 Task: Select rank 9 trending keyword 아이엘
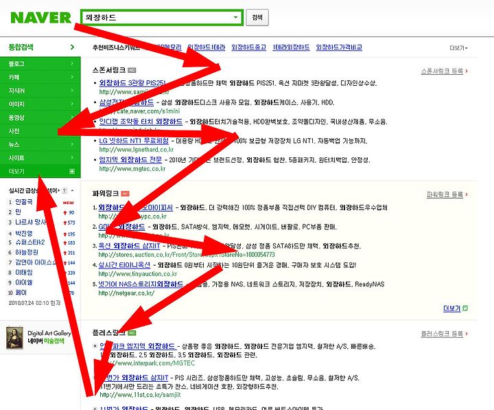pos(24,282)
